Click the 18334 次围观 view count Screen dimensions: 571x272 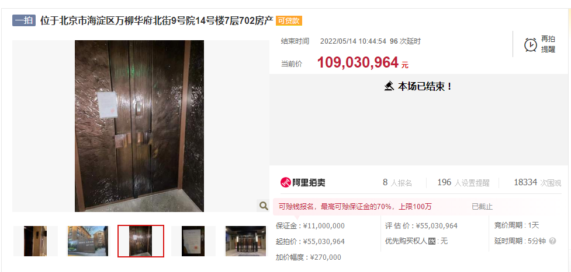pyautogui.click(x=538, y=183)
